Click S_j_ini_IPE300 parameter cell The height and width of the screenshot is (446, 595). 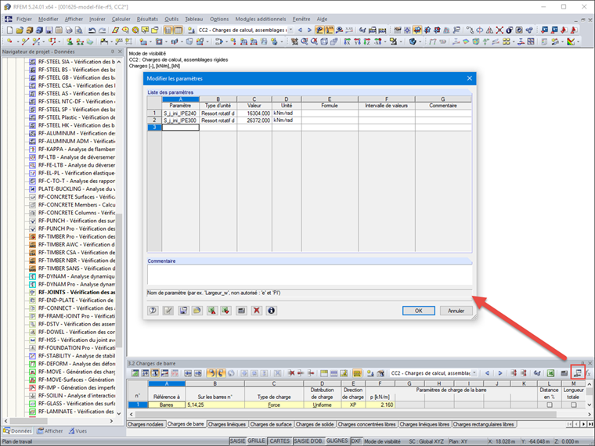point(181,120)
